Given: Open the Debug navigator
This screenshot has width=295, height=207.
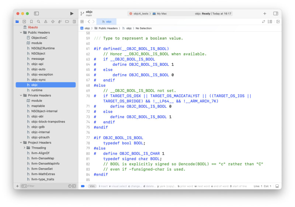Looking at the screenshot, I should pyautogui.click(x=60, y=22).
